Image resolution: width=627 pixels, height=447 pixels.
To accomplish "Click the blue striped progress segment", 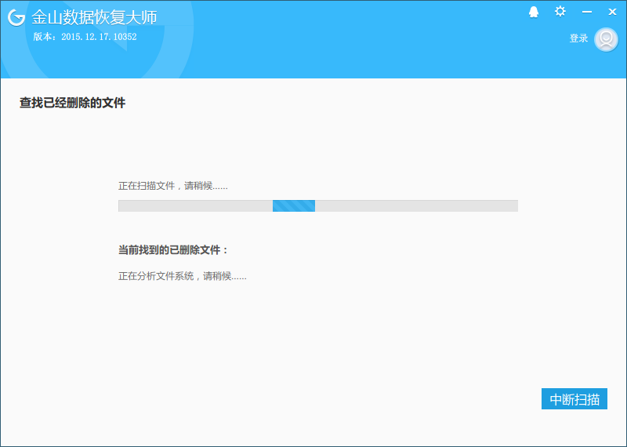I will coord(294,205).
